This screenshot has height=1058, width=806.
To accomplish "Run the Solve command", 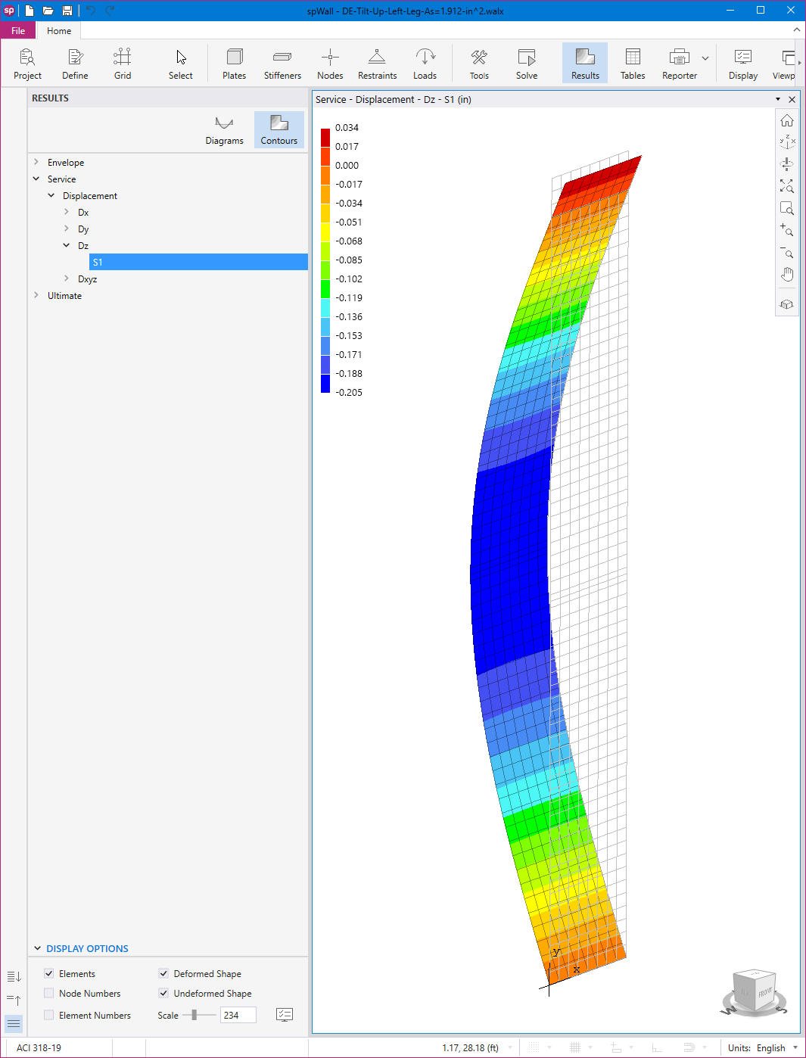I will [x=527, y=64].
